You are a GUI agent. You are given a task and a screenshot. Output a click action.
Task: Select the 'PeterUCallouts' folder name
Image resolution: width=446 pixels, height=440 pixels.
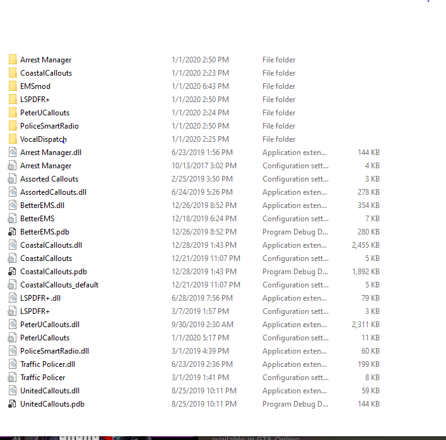tap(45, 113)
